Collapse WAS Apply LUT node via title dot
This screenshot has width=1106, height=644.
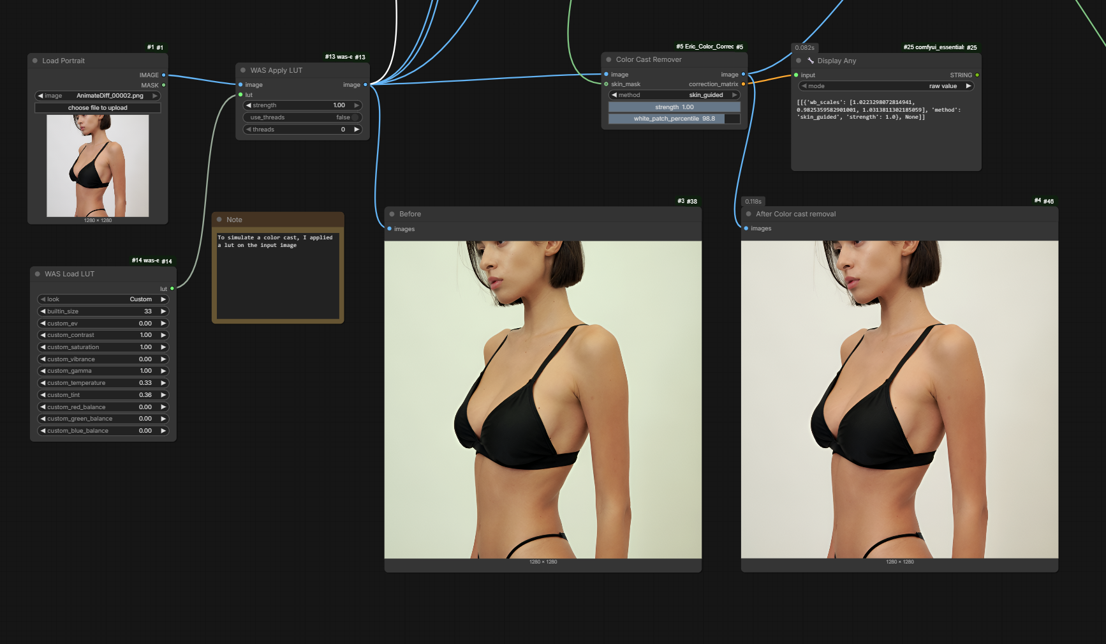[243, 70]
